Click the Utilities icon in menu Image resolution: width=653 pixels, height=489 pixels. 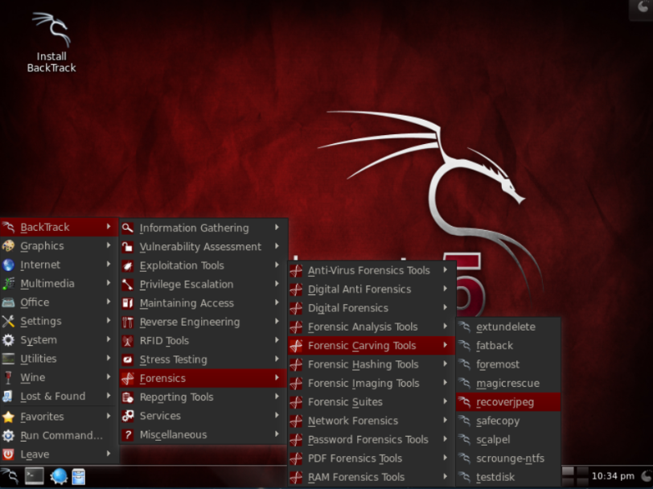[8, 359]
